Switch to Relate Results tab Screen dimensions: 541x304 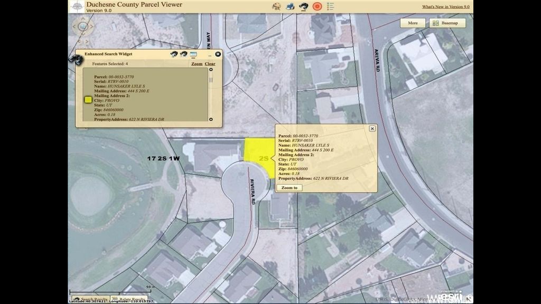pos(128,299)
